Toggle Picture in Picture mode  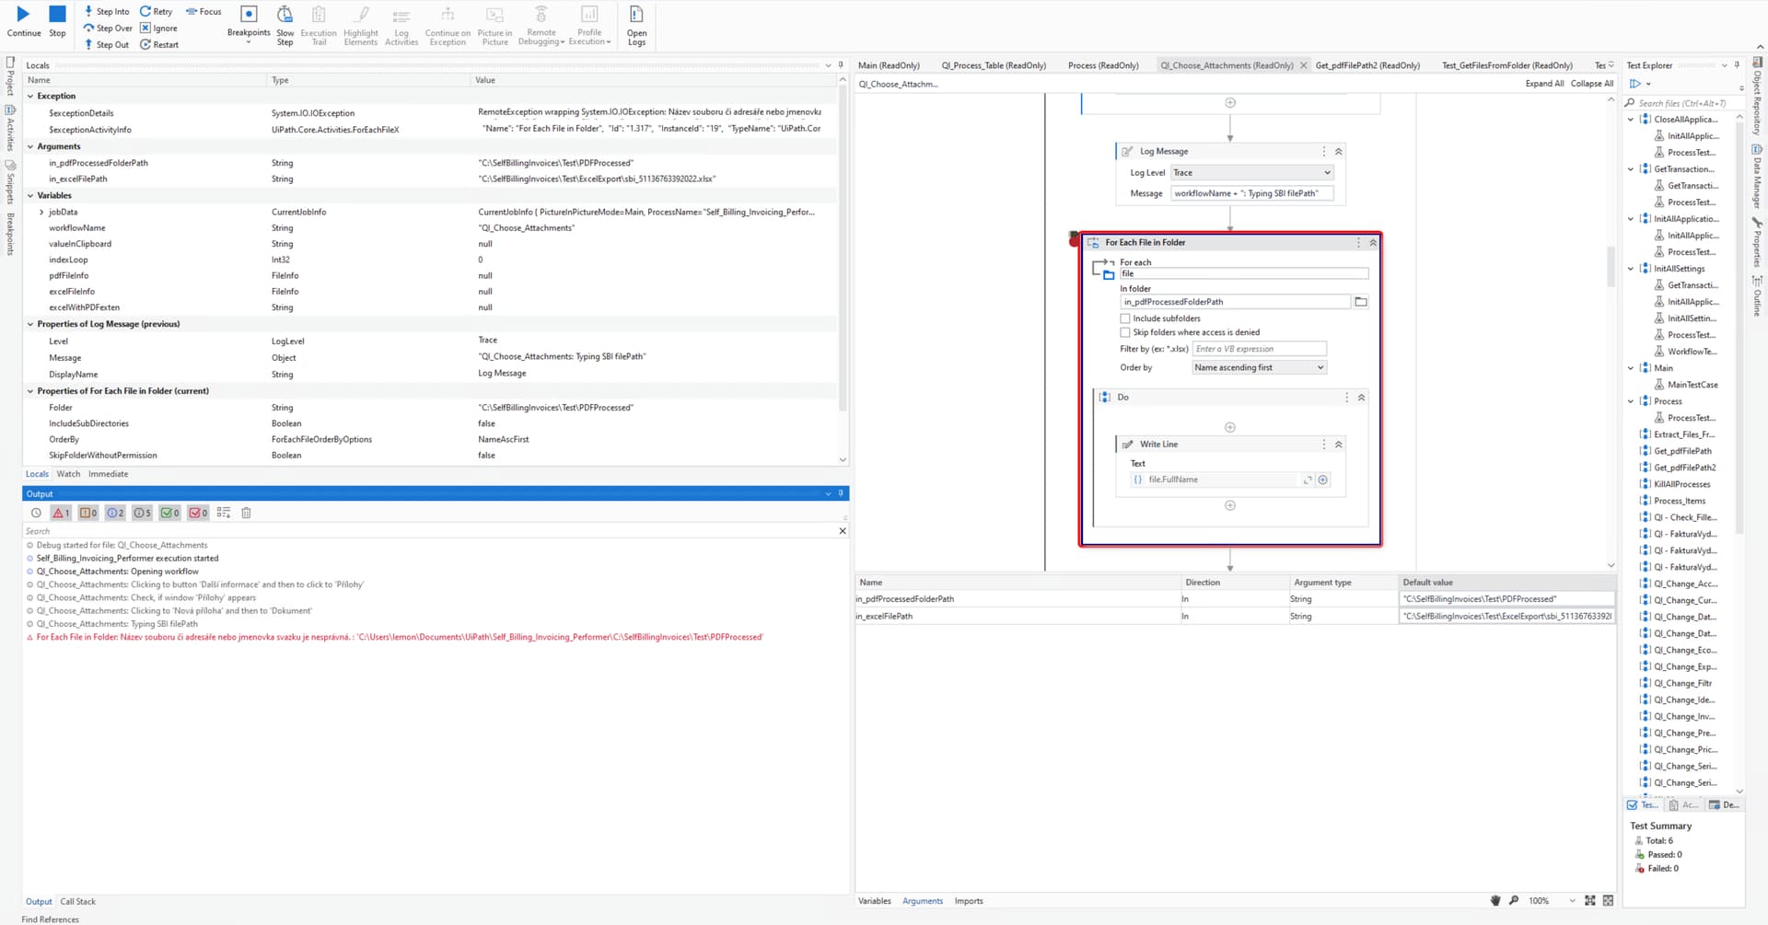coord(494,25)
